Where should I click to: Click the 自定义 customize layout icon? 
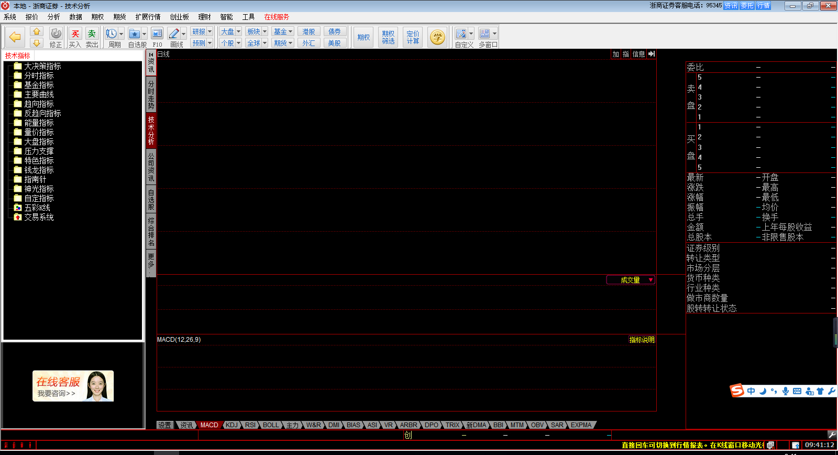pyautogui.click(x=461, y=34)
